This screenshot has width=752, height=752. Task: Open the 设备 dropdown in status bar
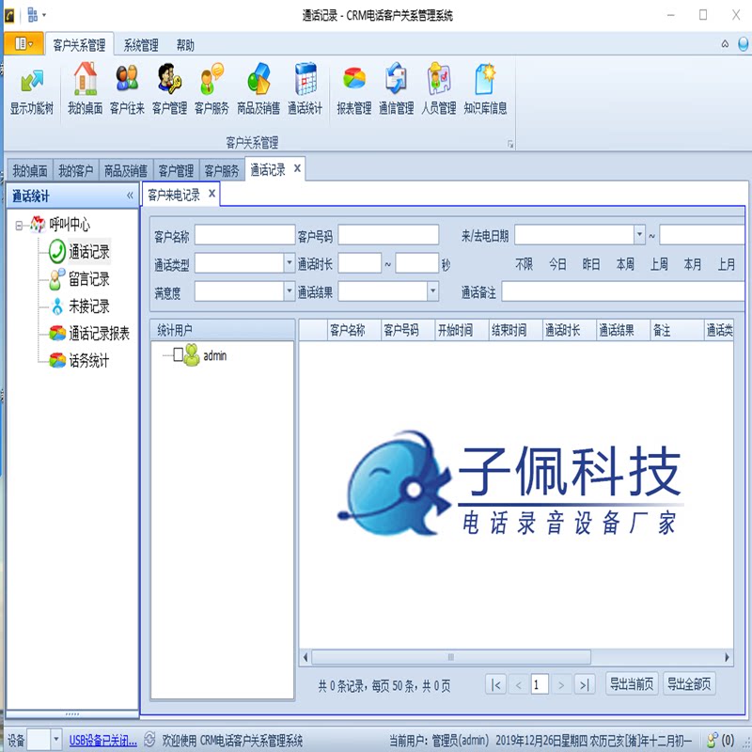click(56, 739)
